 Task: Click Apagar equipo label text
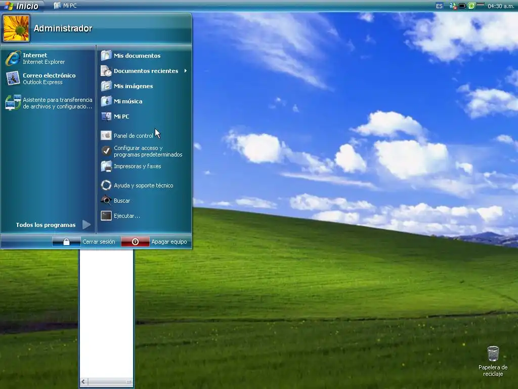[169, 242]
